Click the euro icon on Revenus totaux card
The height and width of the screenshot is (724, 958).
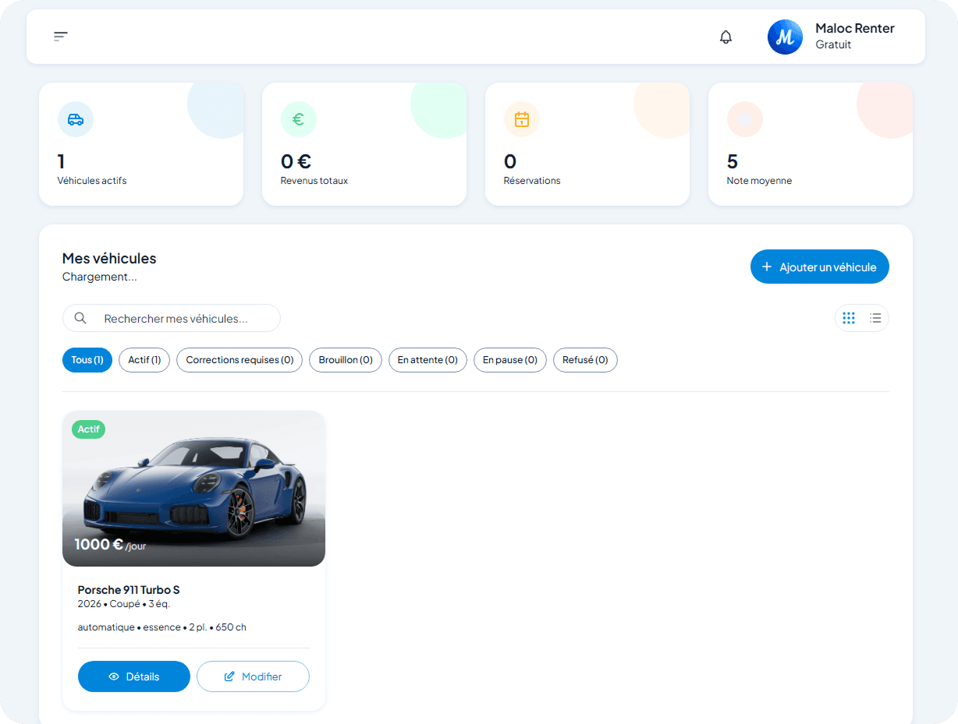(298, 119)
